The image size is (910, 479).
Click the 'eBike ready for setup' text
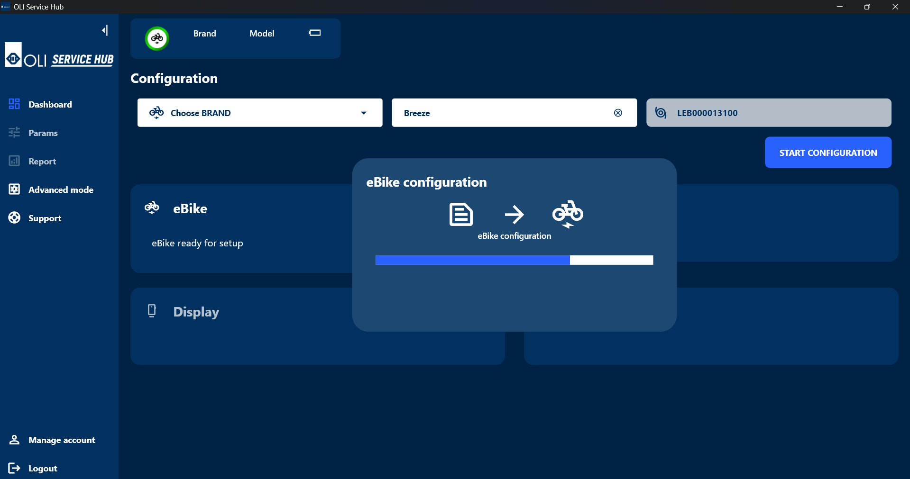pyautogui.click(x=197, y=243)
